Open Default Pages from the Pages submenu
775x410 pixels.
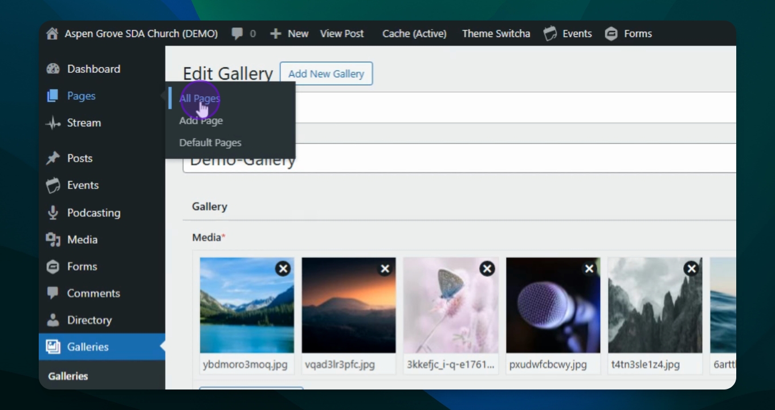click(210, 143)
